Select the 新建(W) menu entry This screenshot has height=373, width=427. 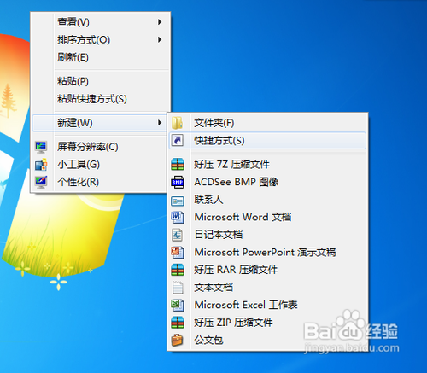click(100, 123)
